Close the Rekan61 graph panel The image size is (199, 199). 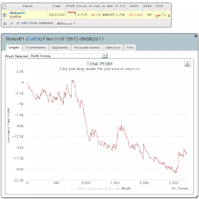tap(196, 36)
